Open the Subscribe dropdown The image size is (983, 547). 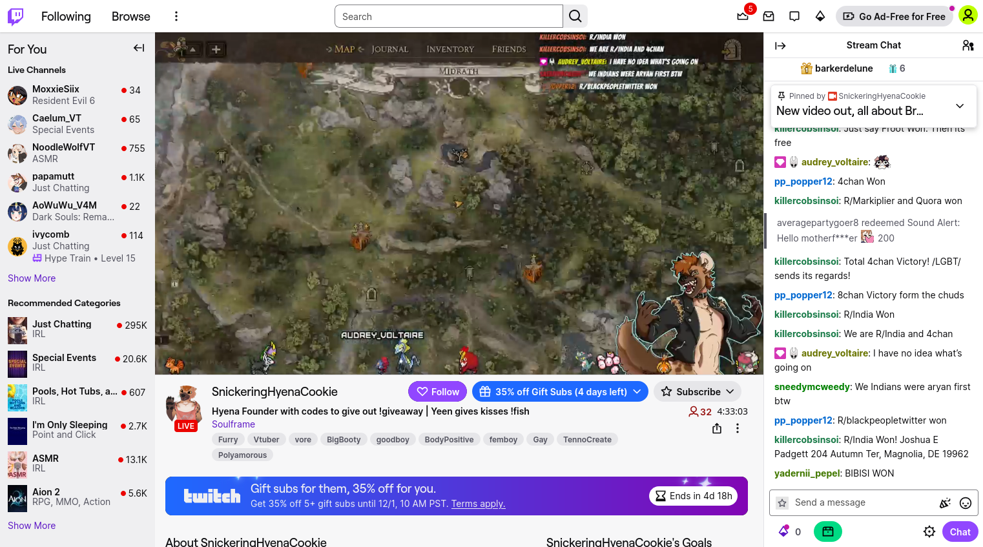coord(698,391)
